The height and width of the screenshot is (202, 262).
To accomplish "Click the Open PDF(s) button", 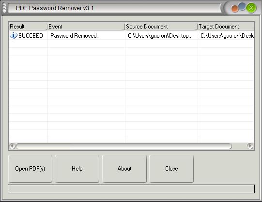I will point(30,169).
